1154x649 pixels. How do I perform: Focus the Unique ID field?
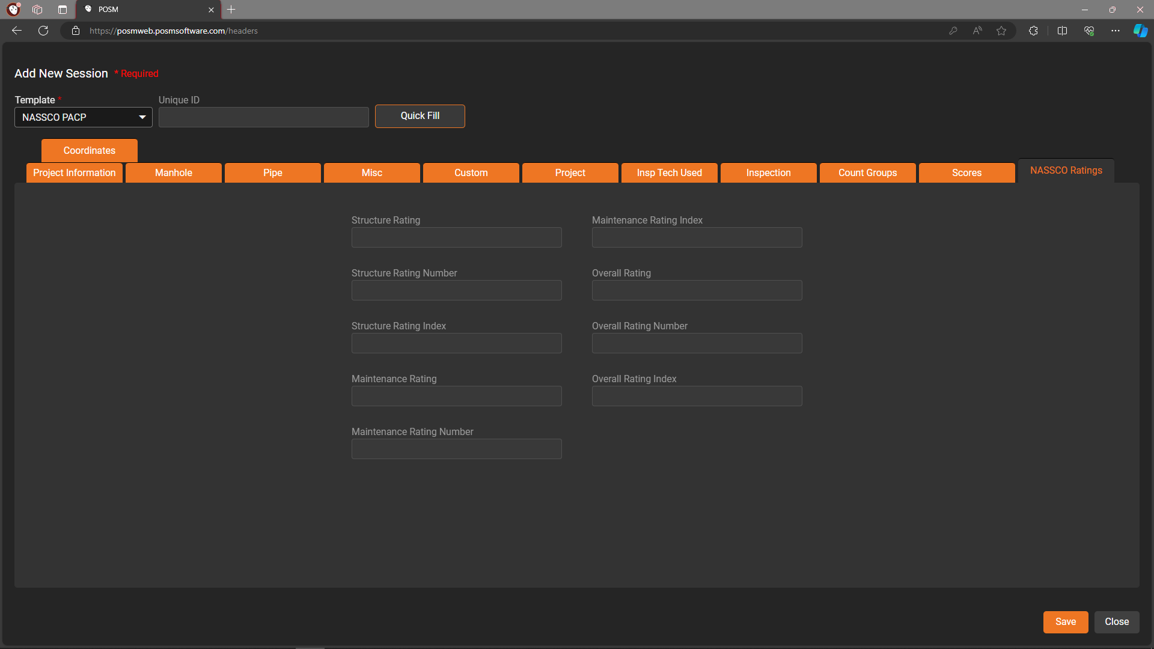tap(264, 117)
